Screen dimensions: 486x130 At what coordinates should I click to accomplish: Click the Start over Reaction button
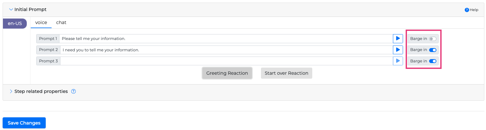click(x=286, y=73)
